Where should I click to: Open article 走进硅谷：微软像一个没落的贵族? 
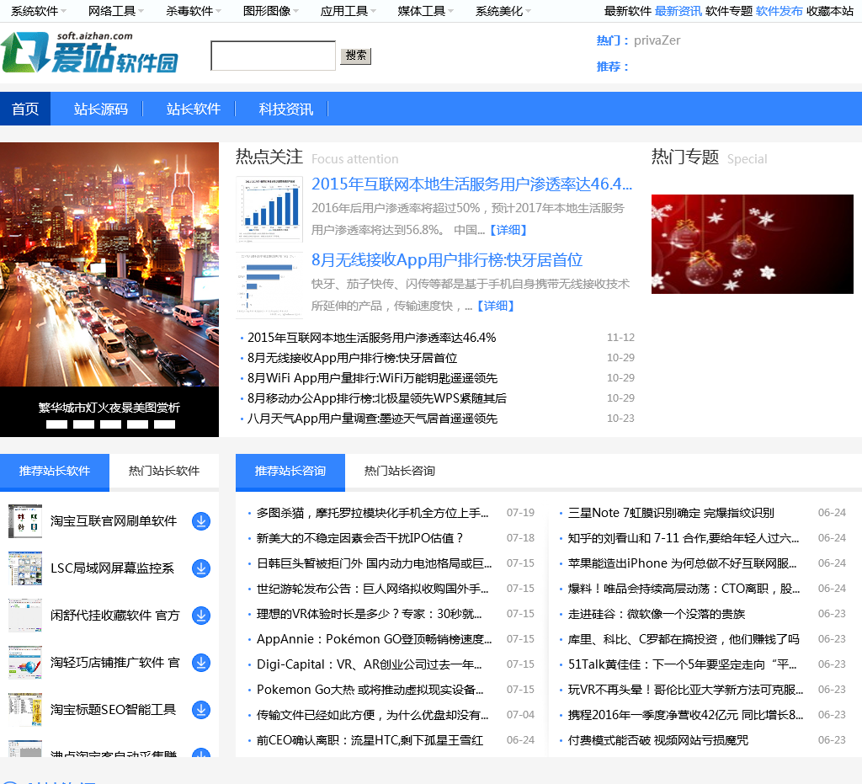[x=657, y=614]
